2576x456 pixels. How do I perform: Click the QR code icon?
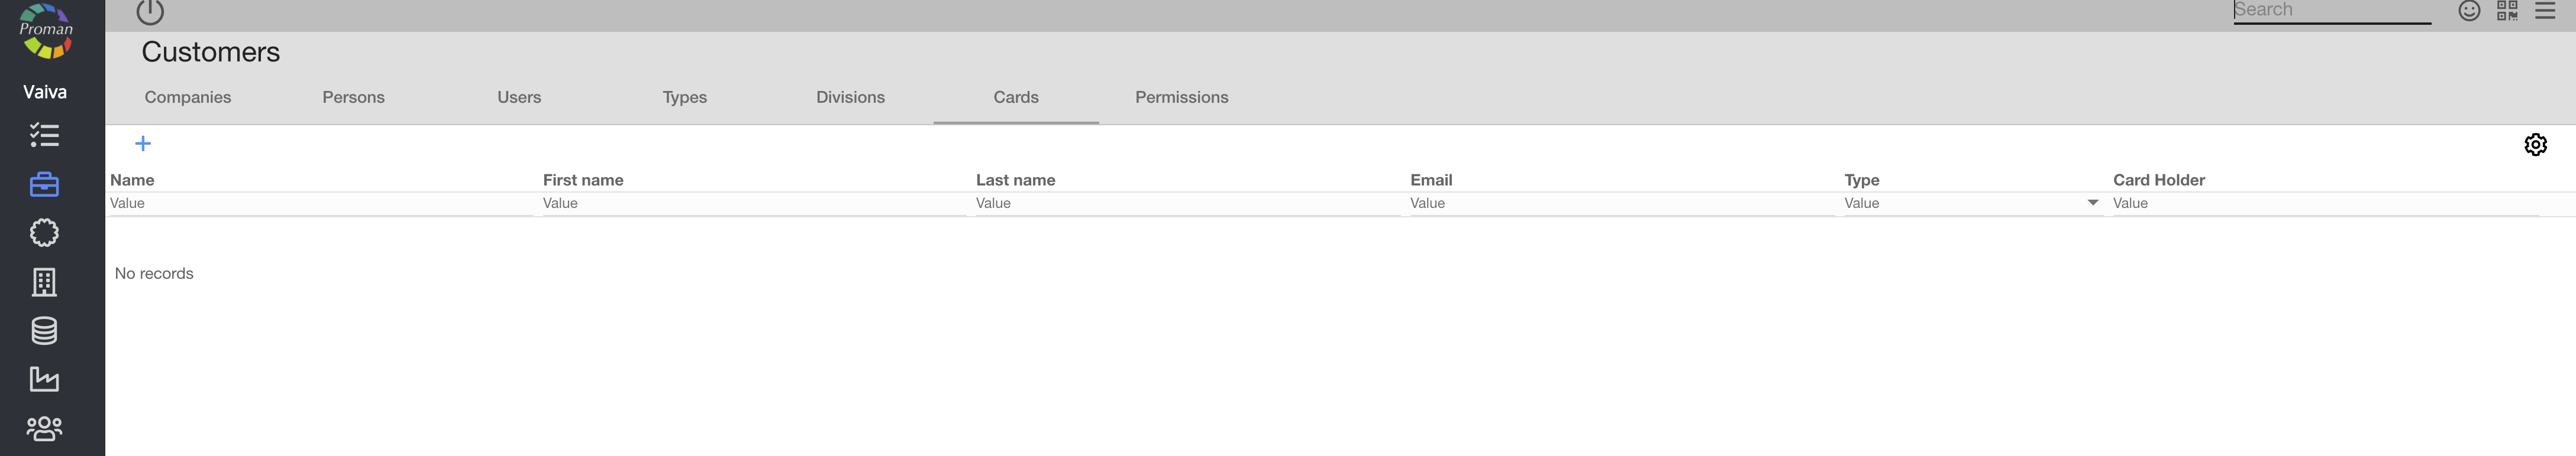[x=2507, y=11]
